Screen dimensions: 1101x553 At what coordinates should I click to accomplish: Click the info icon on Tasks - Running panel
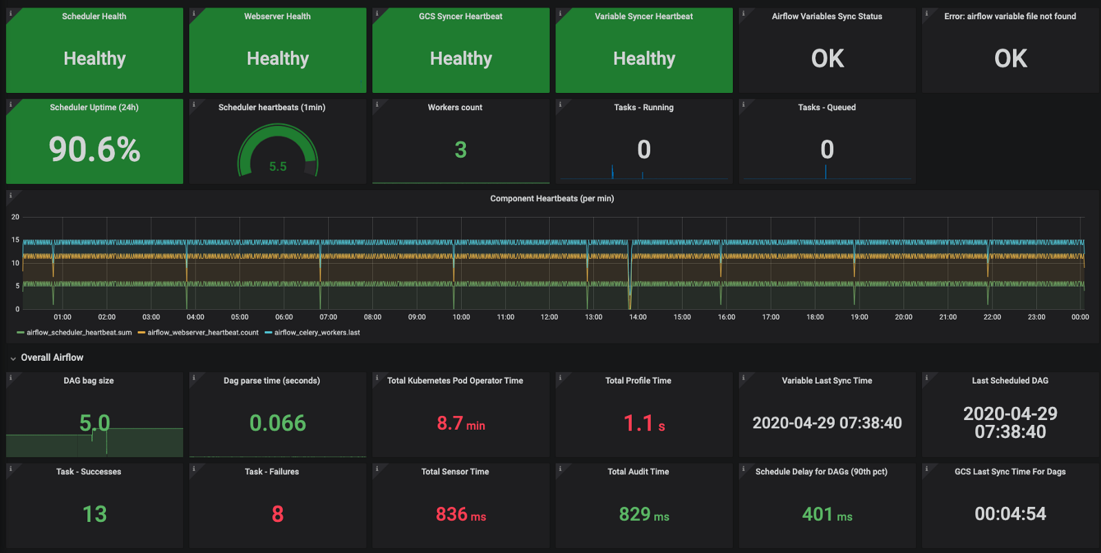pyautogui.click(x=560, y=105)
